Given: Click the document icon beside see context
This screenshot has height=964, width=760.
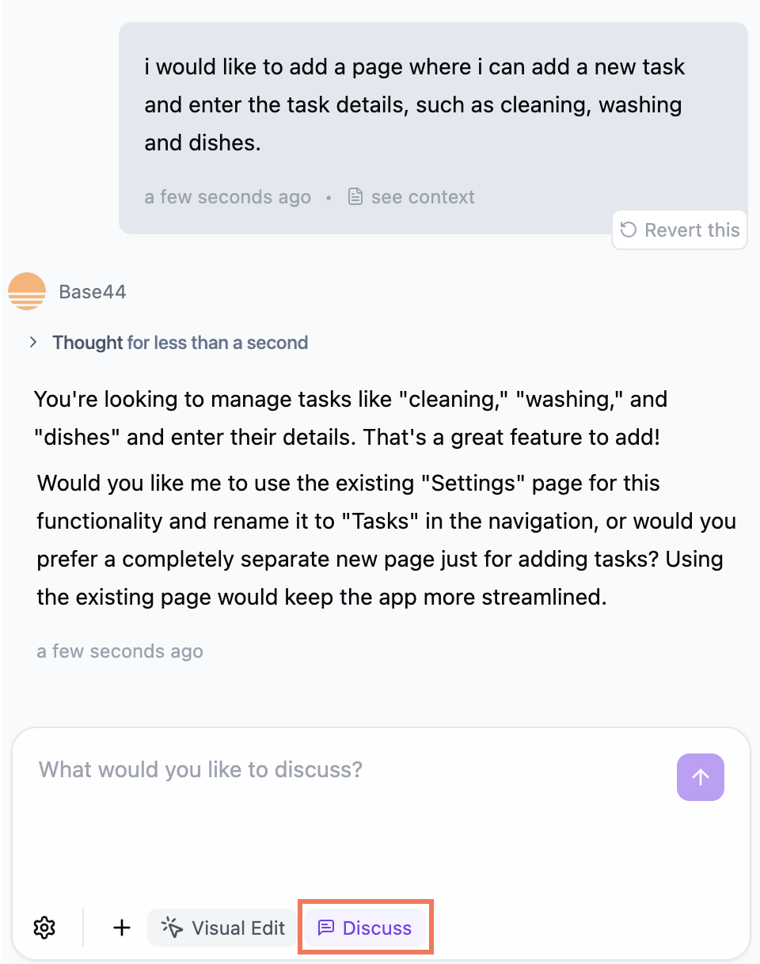Looking at the screenshot, I should click(x=356, y=196).
